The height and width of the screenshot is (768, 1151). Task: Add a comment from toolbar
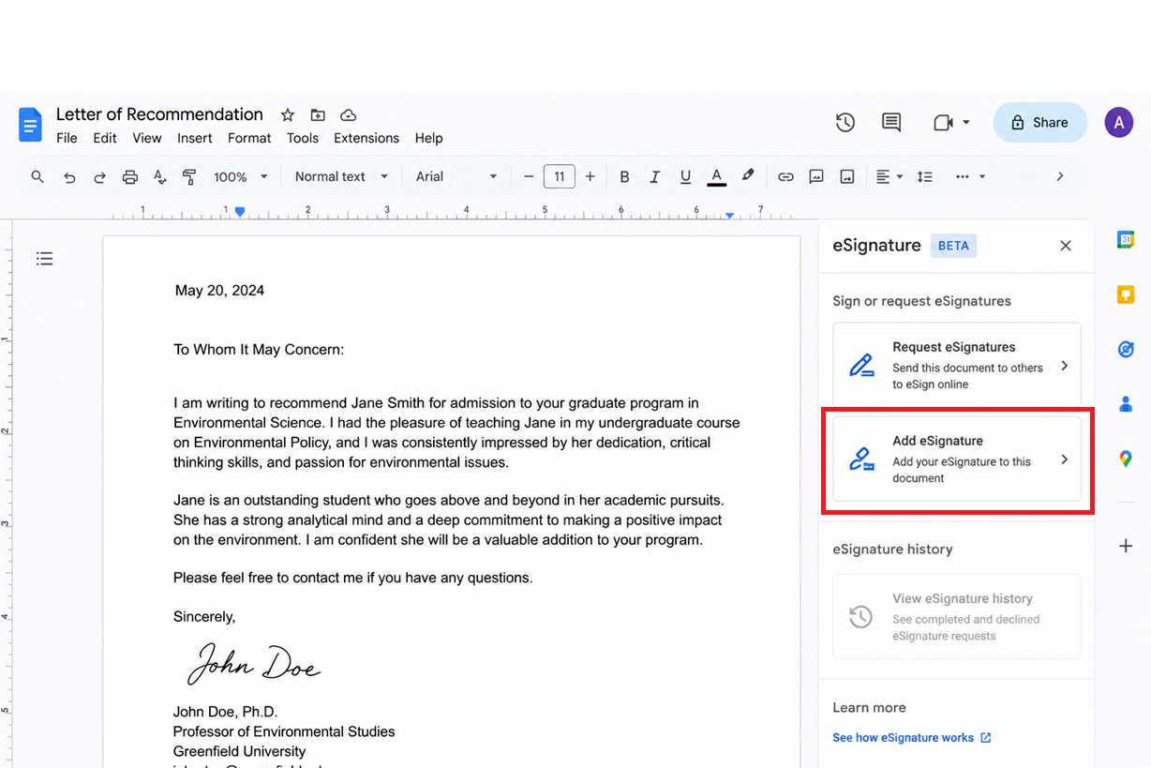click(816, 176)
